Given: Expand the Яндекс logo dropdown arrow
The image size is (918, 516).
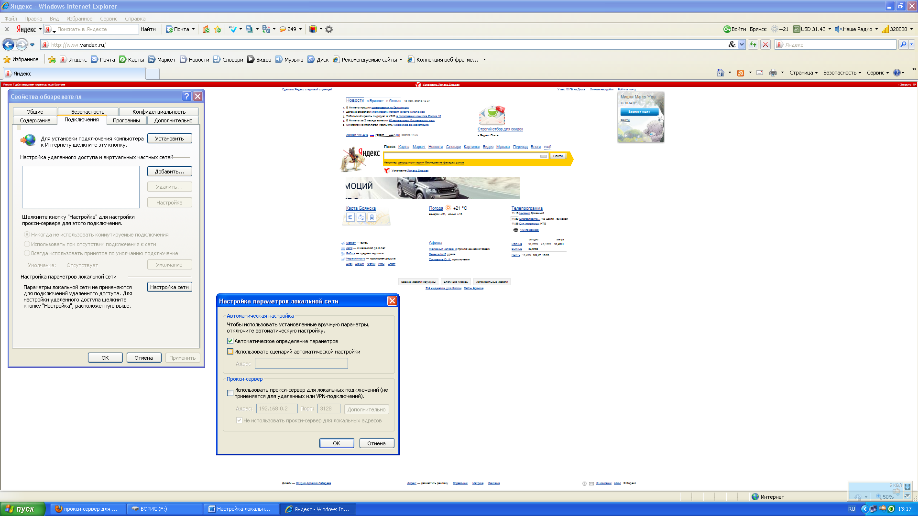Looking at the screenshot, I should tap(40, 29).
